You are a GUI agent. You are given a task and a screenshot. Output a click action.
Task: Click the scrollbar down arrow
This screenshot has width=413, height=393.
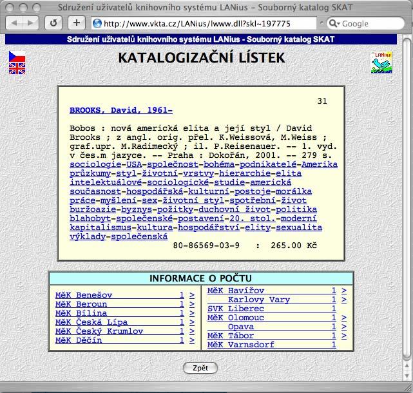[x=407, y=376]
